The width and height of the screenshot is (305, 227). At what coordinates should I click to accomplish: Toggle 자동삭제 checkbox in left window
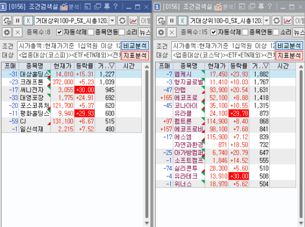coord(59,32)
